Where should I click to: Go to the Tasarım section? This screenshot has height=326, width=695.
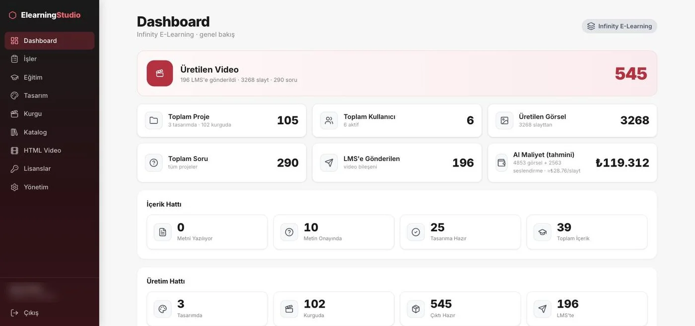(x=50, y=96)
